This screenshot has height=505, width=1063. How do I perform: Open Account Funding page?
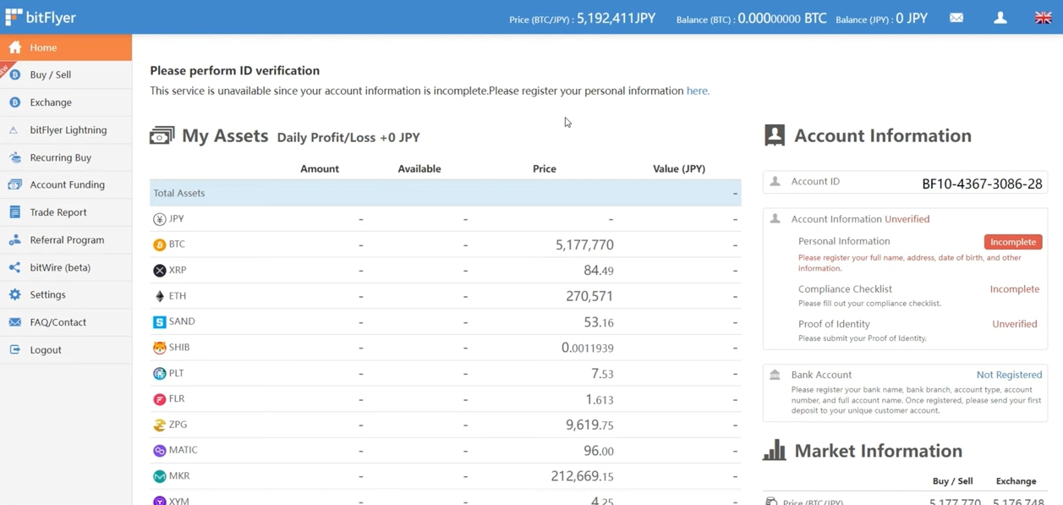[x=66, y=184]
